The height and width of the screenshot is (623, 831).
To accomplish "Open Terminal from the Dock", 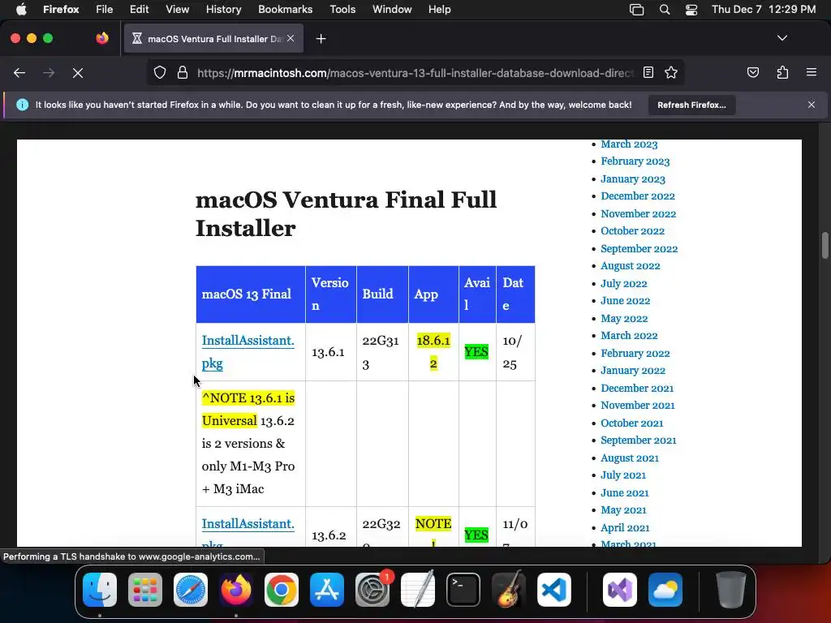I will (463, 590).
